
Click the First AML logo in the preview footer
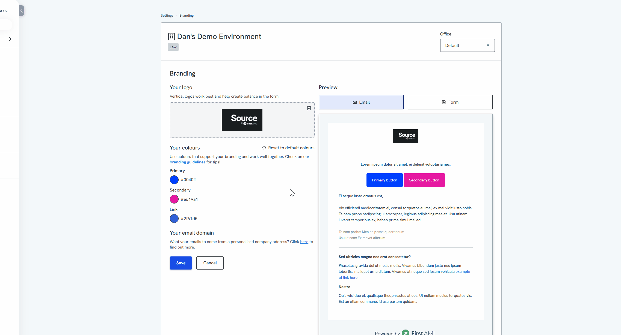click(x=418, y=333)
